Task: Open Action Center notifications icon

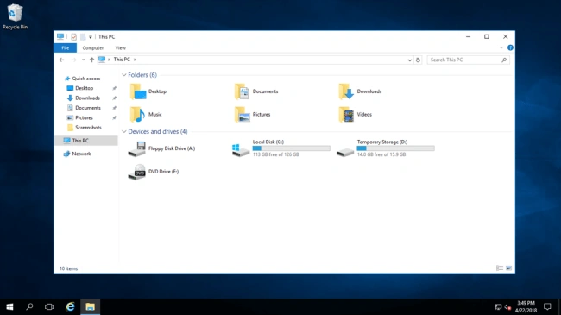Action: (x=547, y=306)
